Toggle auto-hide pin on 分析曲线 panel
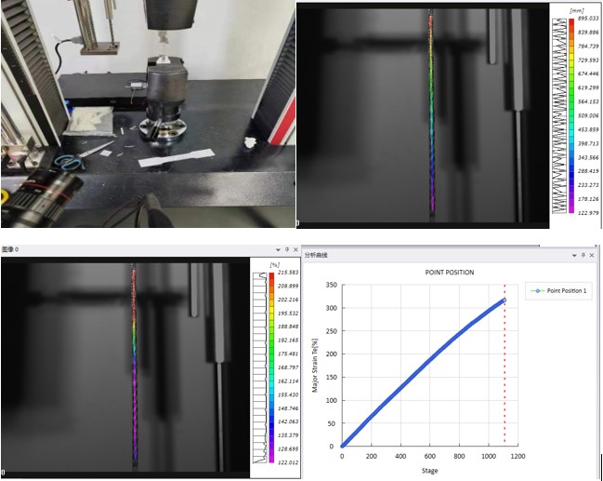The image size is (603, 481). (x=583, y=255)
